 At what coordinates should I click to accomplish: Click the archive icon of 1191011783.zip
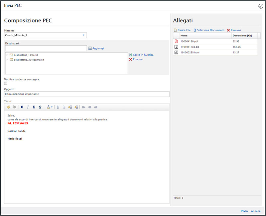176,47
